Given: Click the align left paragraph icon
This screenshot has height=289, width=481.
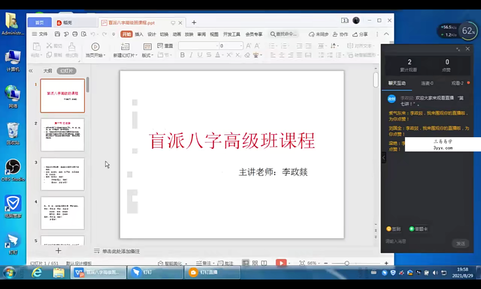Looking at the screenshot, I should pyautogui.click(x=273, y=55).
